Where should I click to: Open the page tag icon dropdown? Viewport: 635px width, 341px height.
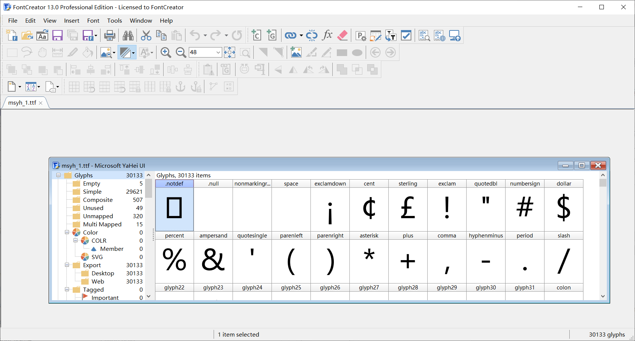click(x=57, y=87)
